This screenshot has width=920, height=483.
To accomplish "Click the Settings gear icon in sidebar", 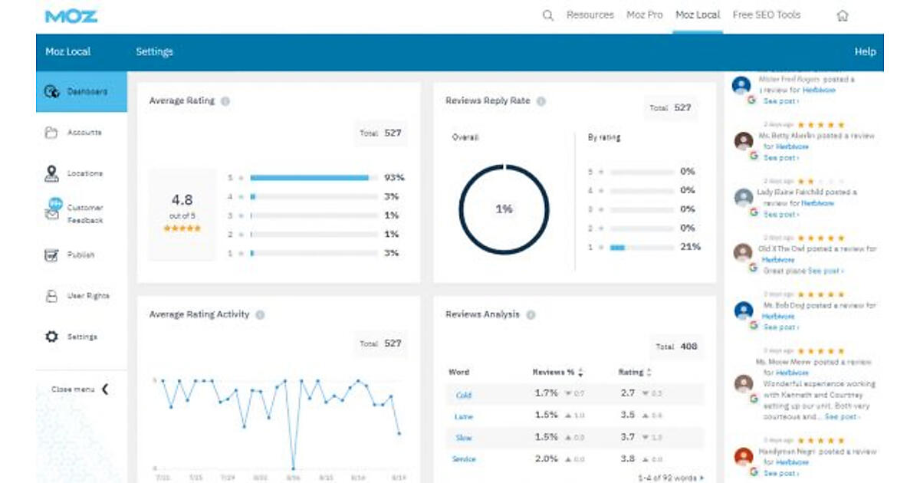I will [51, 337].
